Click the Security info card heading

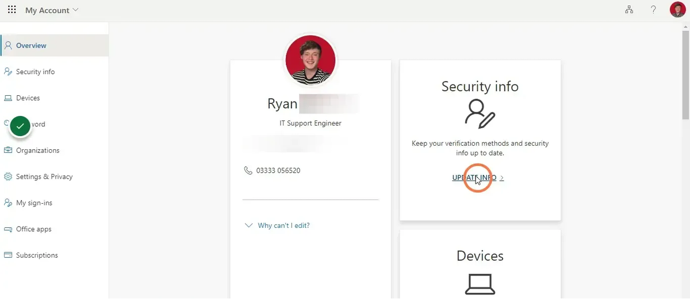[480, 87]
